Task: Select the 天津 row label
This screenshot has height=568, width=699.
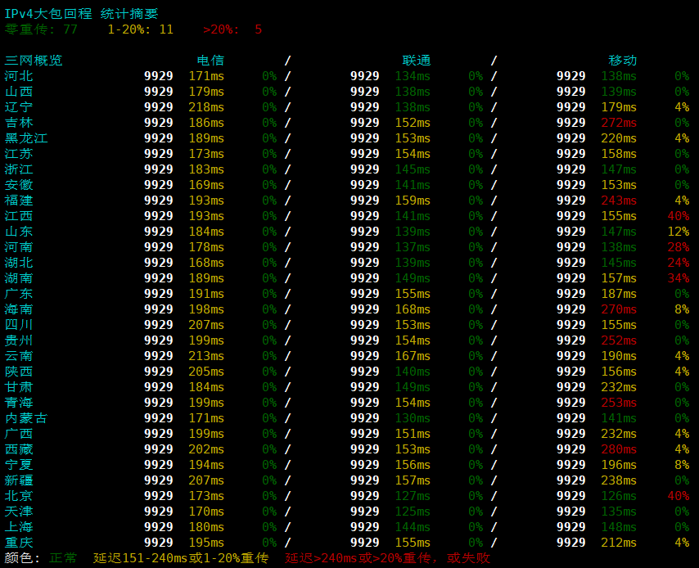Action: coord(19,512)
